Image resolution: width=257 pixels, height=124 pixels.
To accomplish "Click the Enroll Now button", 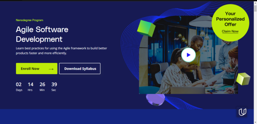I will tap(37, 68).
